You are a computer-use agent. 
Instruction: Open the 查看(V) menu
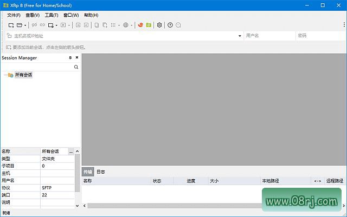[x=33, y=15]
